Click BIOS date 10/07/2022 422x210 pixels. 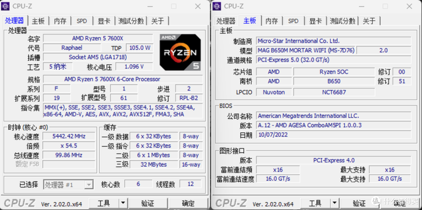coord(333,134)
